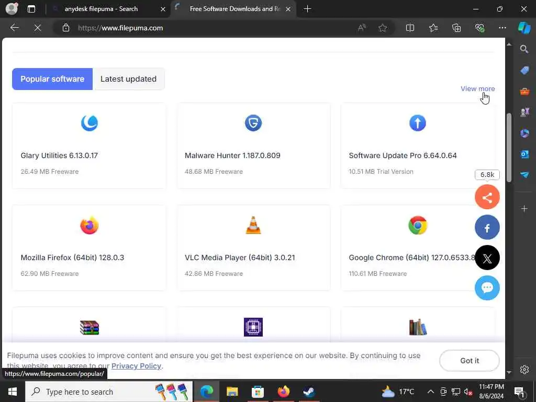Image resolution: width=536 pixels, height=402 pixels.
Task: Show hidden system tray icons
Action: click(431, 392)
